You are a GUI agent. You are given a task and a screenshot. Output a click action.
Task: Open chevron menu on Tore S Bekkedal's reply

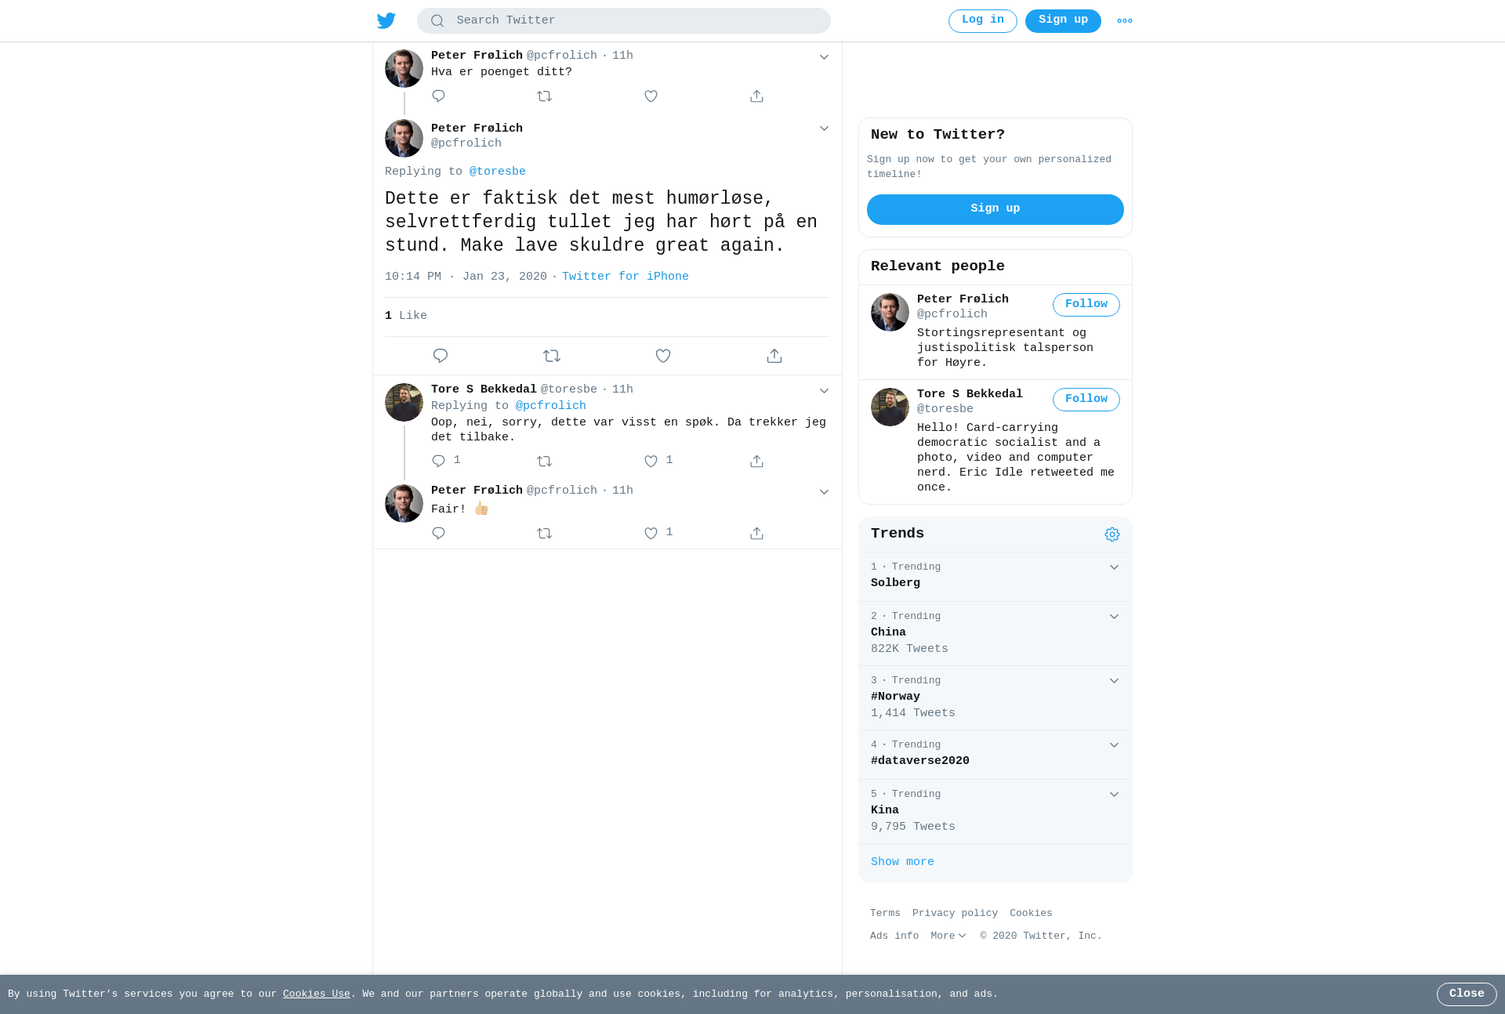824,391
